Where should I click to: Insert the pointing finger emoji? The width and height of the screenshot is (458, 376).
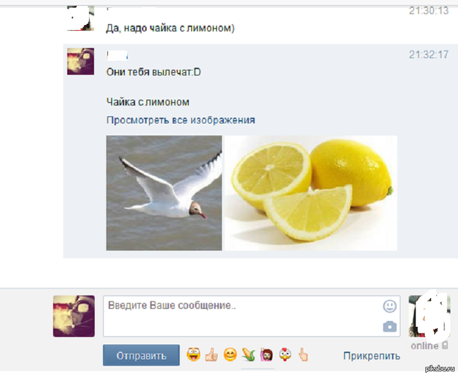[303, 355]
